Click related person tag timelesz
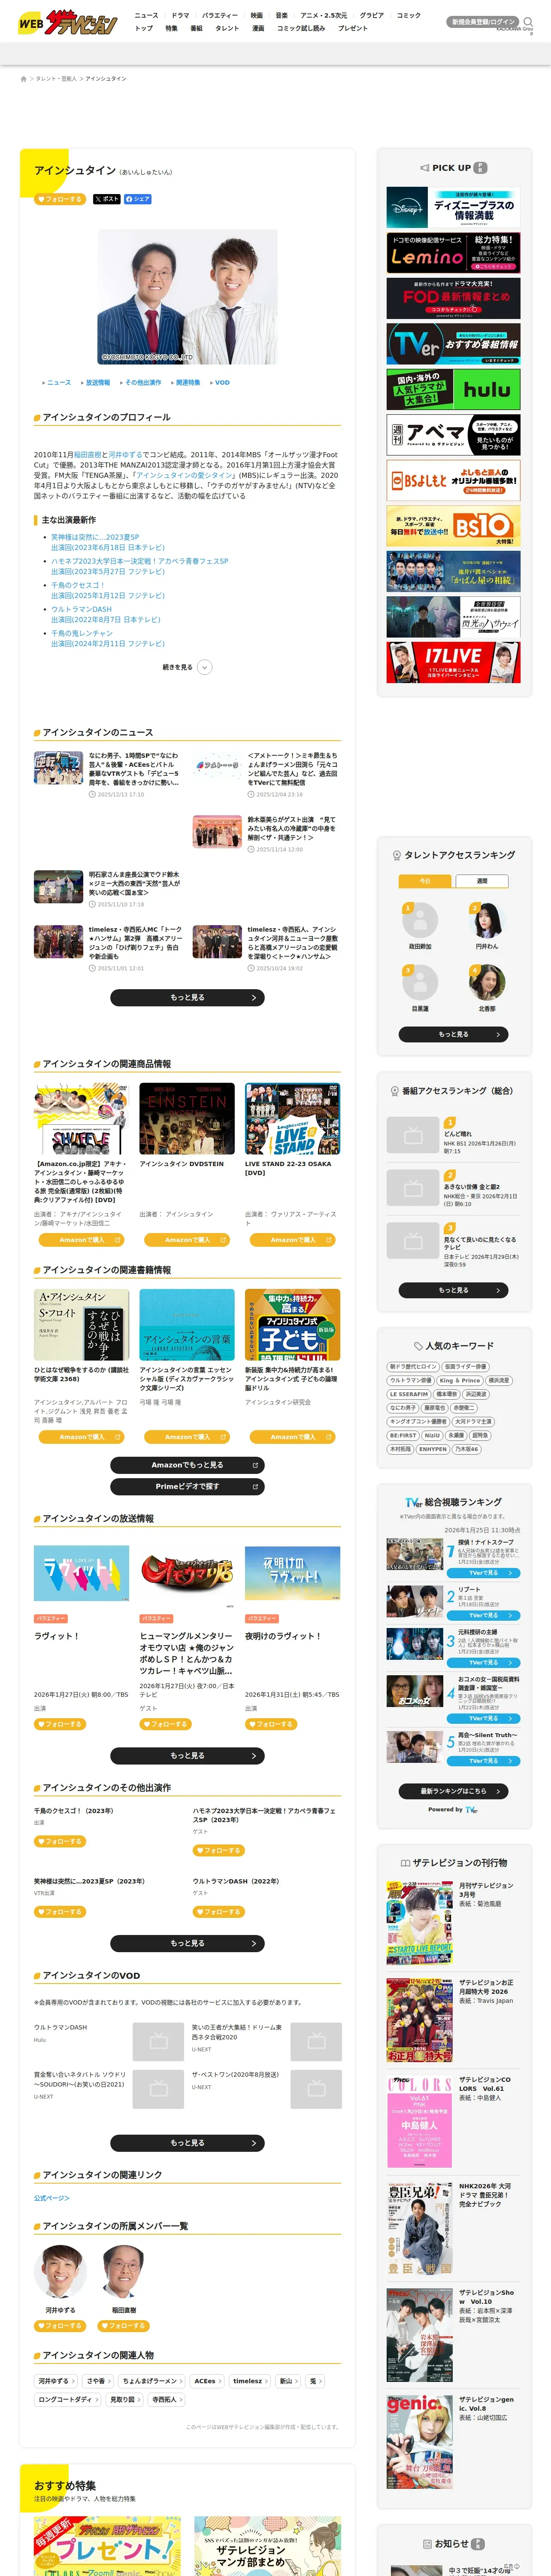This screenshot has height=2576, width=551. tap(250, 2381)
